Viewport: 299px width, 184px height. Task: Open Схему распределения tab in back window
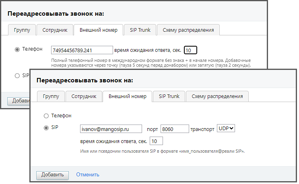(x=188, y=30)
